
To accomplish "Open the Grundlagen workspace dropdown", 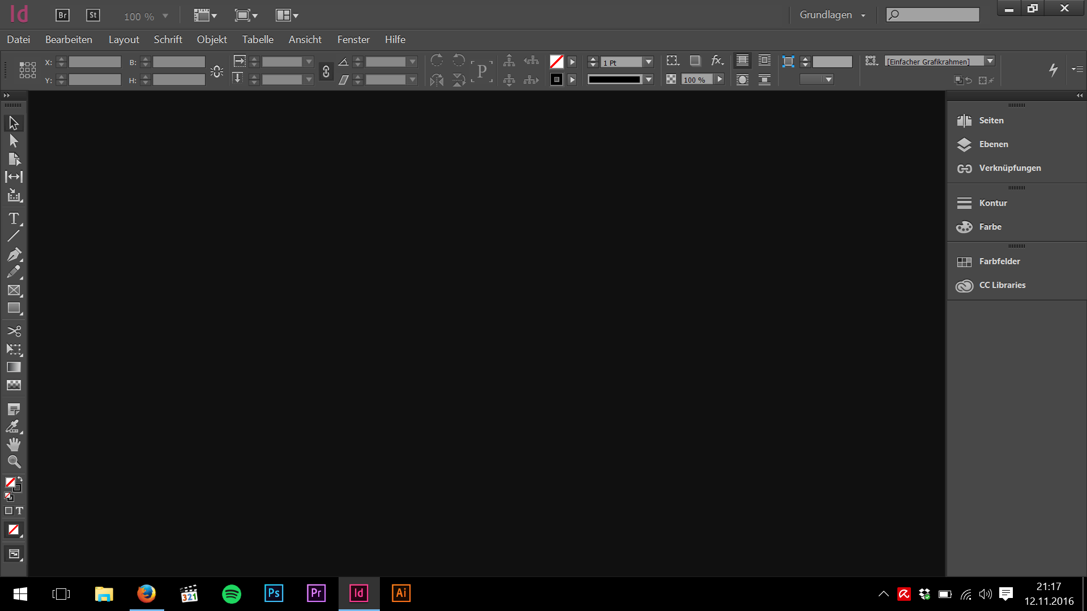I will 832,15.
